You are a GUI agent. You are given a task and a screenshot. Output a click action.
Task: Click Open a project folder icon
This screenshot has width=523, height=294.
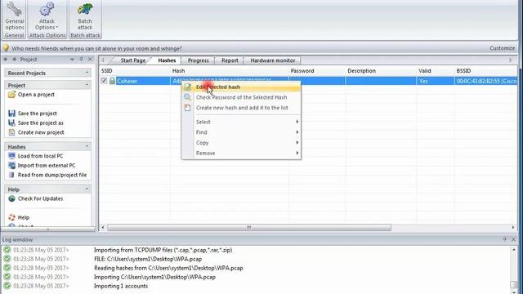(x=11, y=95)
